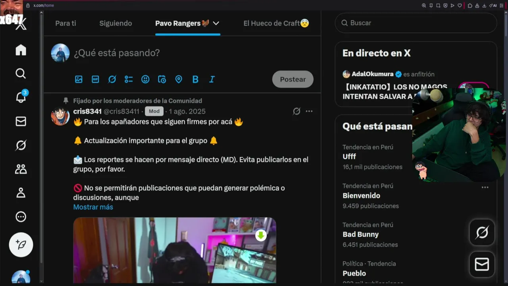Select Pavo Rangers tab
The image size is (508, 286).
(x=182, y=23)
